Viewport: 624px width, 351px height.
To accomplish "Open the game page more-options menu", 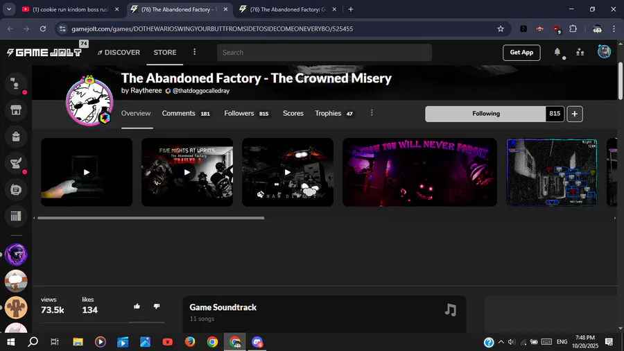I will point(372,113).
